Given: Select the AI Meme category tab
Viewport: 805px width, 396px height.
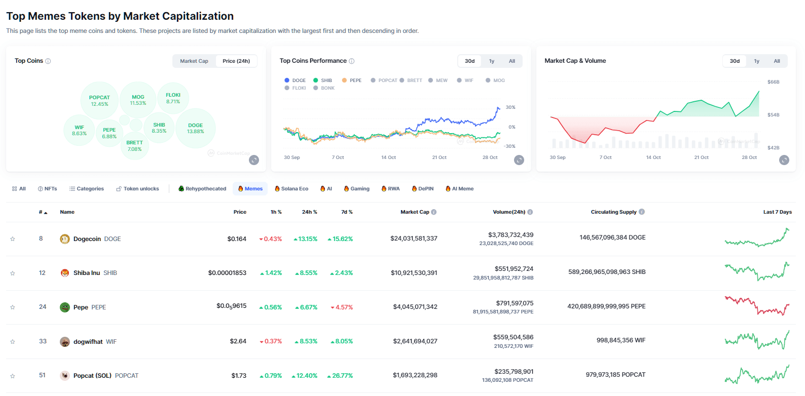Looking at the screenshot, I should pyautogui.click(x=459, y=189).
